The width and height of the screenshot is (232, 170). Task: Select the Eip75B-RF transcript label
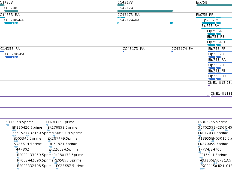click(204, 15)
